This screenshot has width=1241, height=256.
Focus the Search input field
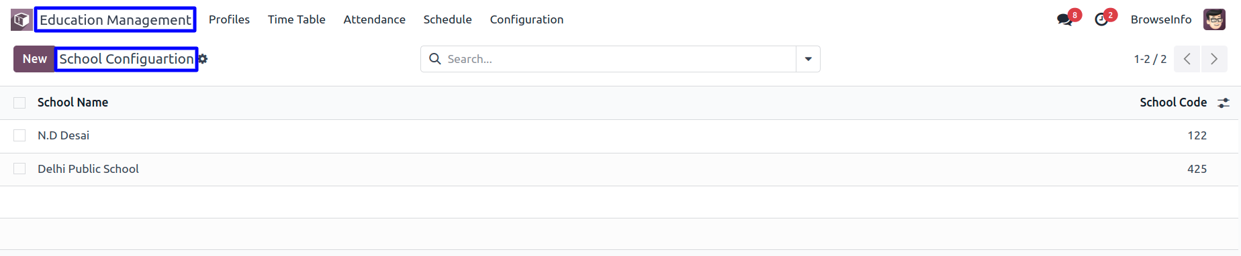click(x=618, y=59)
